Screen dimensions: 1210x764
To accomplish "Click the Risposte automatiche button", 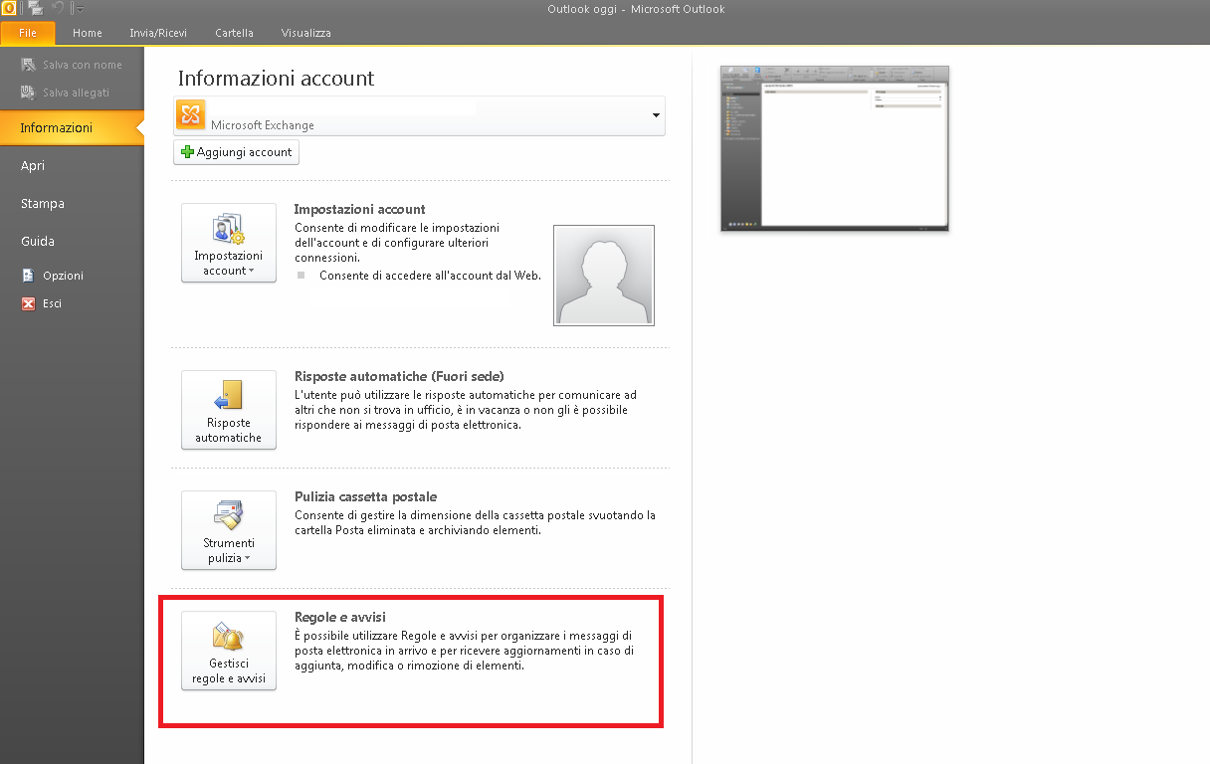I will (x=229, y=410).
